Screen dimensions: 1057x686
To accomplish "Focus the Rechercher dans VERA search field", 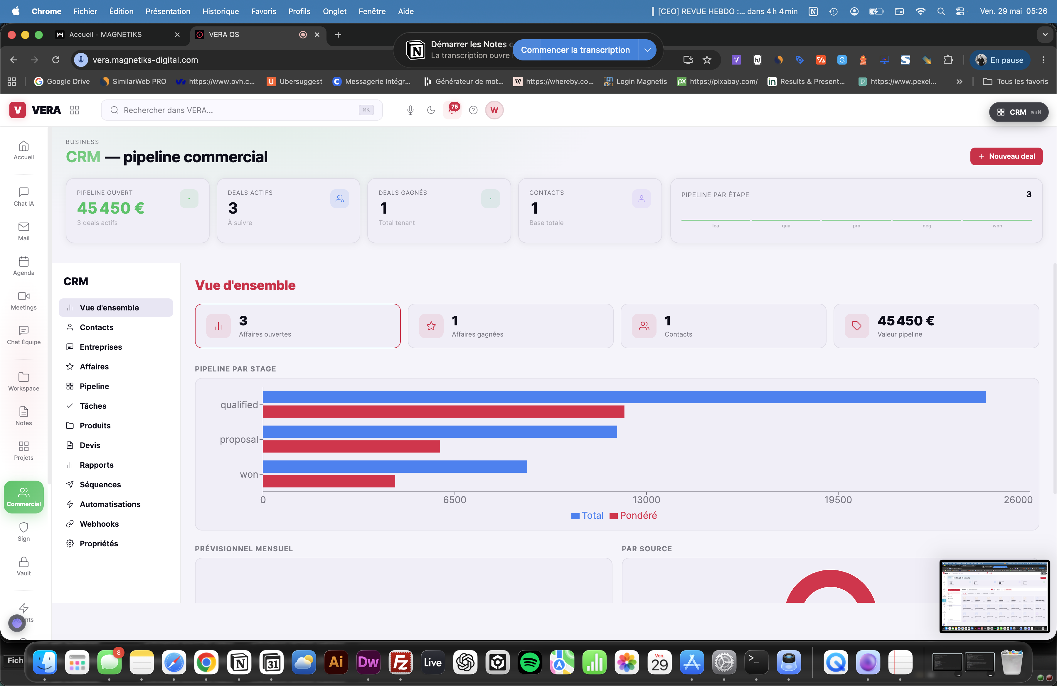I will pyautogui.click(x=242, y=110).
